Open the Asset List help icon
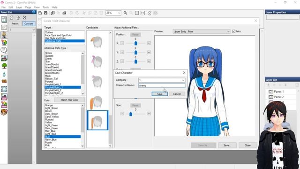The width and height of the screenshot is (300, 169). point(34,12)
